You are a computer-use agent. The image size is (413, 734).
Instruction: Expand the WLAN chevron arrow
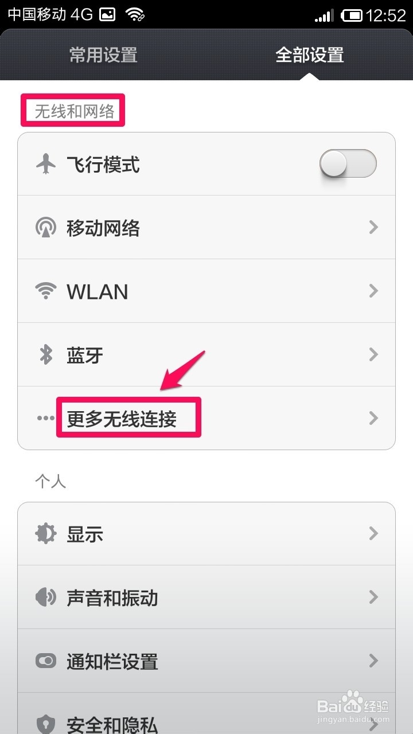(373, 291)
